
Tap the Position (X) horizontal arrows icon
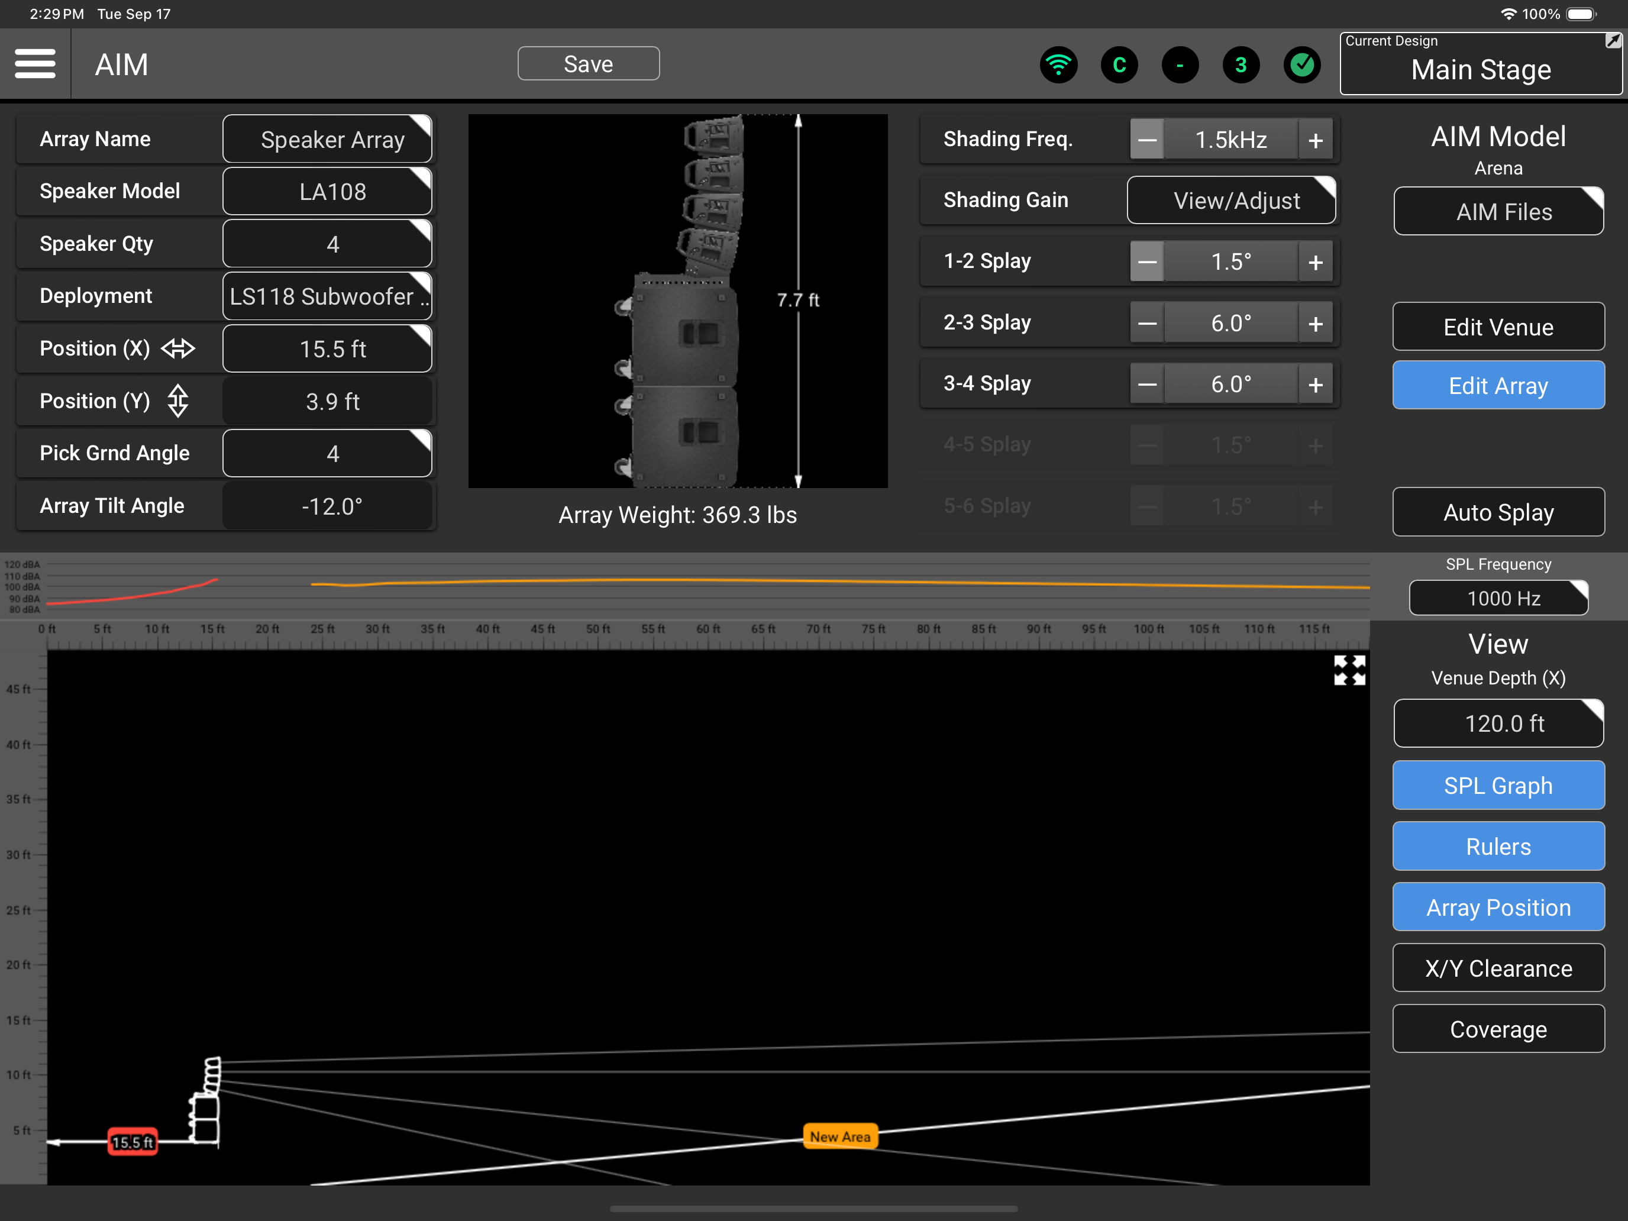[178, 348]
